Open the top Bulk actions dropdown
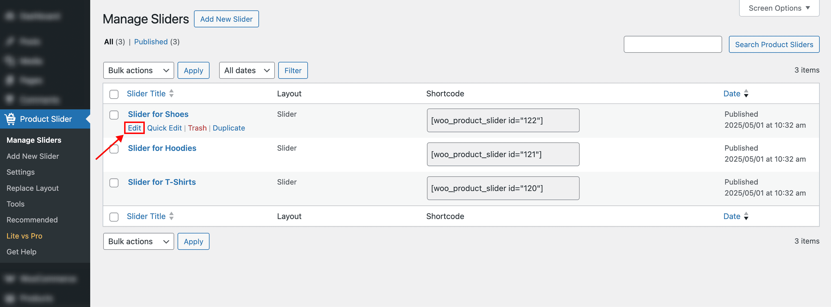 click(138, 70)
